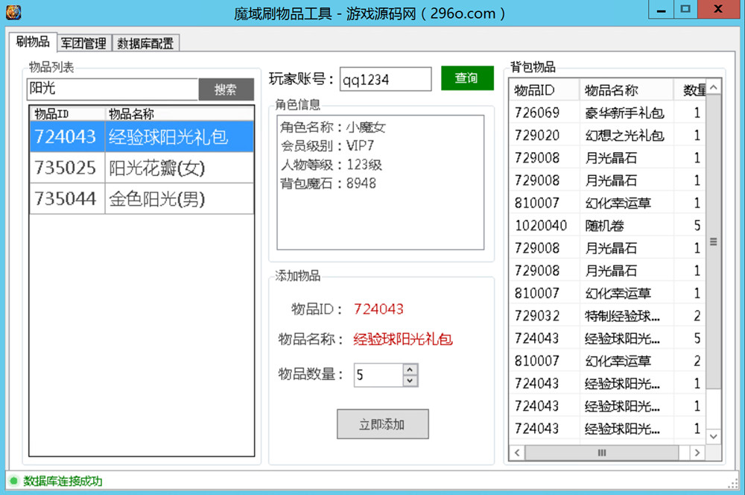Increase item quantity with up spinner arrow

point(410,369)
